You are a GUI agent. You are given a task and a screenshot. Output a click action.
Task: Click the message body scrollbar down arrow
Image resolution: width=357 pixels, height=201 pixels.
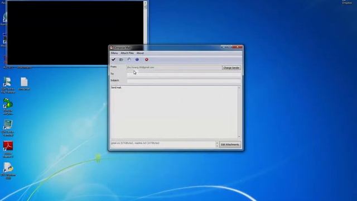[x=239, y=136]
